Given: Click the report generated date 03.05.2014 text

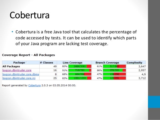Looking at the screenshot, I should (60, 85).
